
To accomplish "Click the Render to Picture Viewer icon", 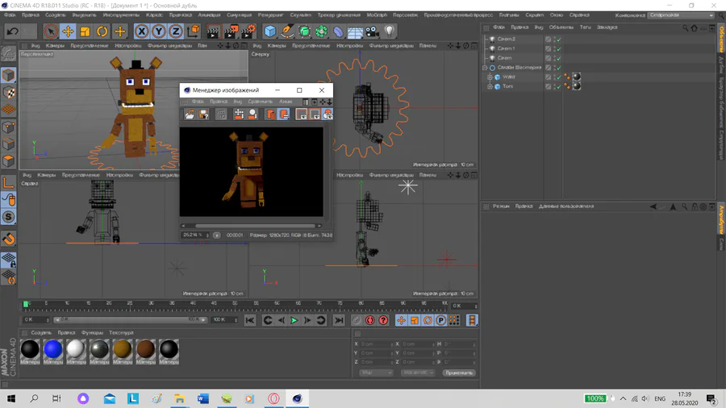I will pos(230,31).
